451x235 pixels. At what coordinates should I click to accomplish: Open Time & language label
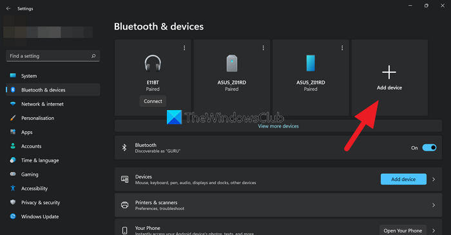point(40,160)
